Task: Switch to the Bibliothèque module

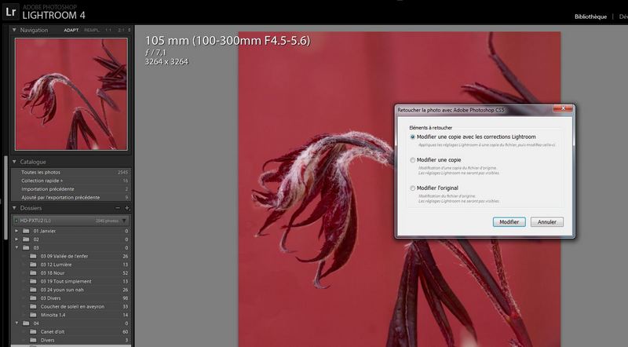Action: (x=590, y=16)
